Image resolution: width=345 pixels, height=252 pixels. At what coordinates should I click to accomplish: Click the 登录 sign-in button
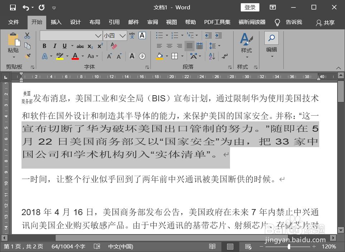coord(250,8)
